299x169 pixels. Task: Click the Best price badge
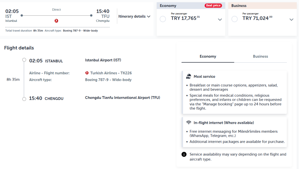213,6
